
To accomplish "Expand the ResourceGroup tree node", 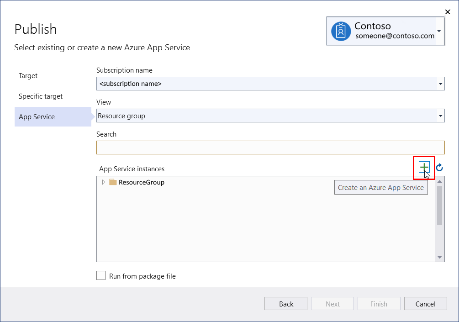I will (x=104, y=182).
